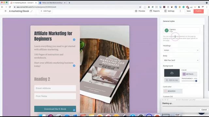The image size is (209, 117).
Task: Switch to the Yellow and Red Bold browser tab
Action: click(52, 3)
